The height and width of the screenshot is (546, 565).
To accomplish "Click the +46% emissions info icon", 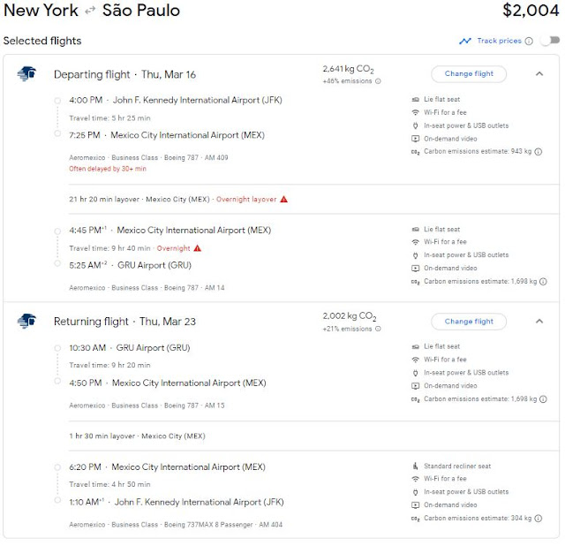I will (379, 81).
